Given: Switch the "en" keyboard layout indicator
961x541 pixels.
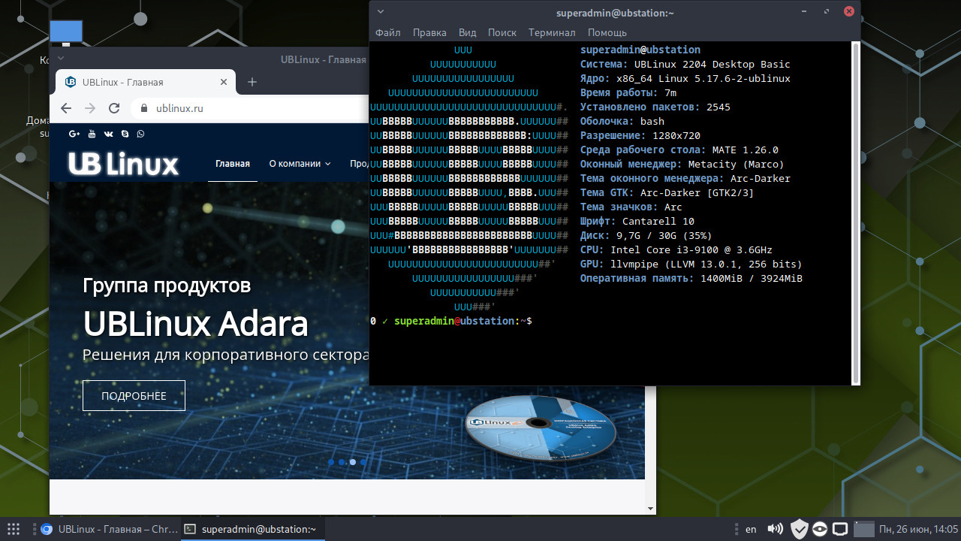Looking at the screenshot, I should coord(751,529).
